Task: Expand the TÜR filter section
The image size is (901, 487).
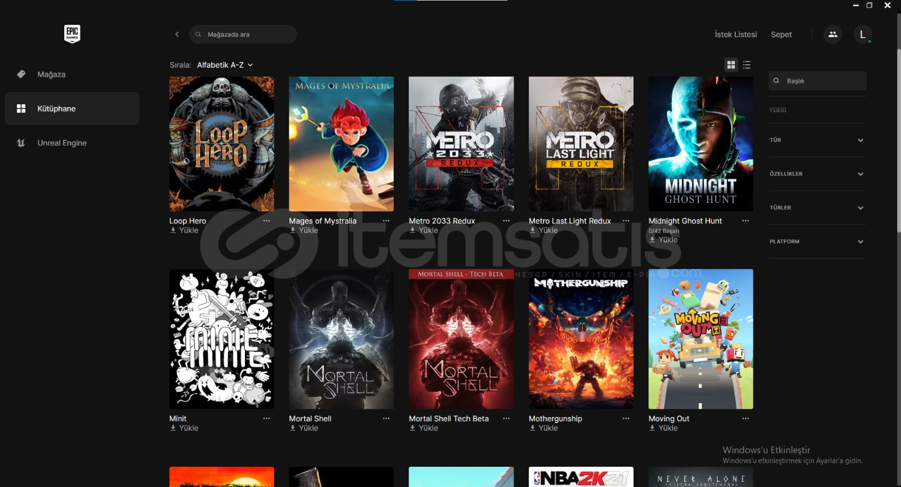Action: click(x=817, y=140)
